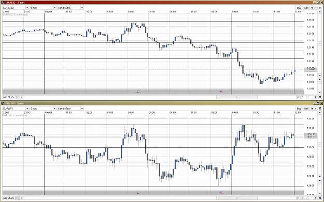The height and width of the screenshot is (202, 324).
Task: Maximize the EUR/JPY chart window
Action: 318,103
